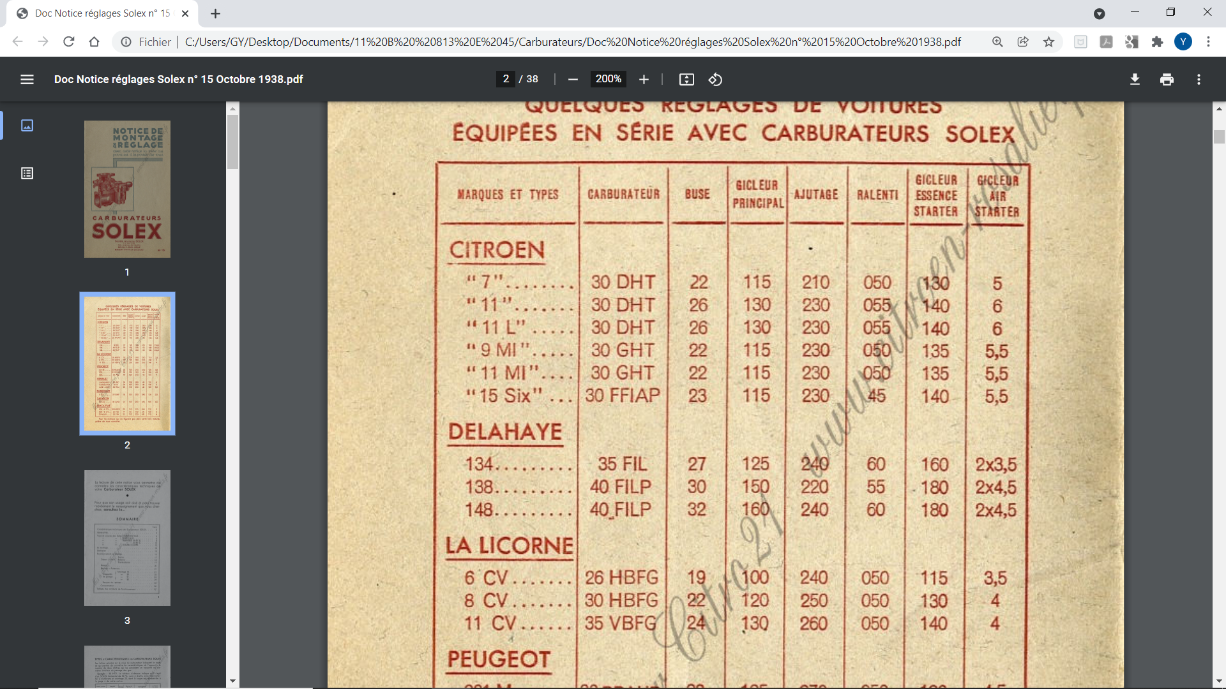This screenshot has width=1226, height=689.
Task: Reload the current page
Action: 68,41
